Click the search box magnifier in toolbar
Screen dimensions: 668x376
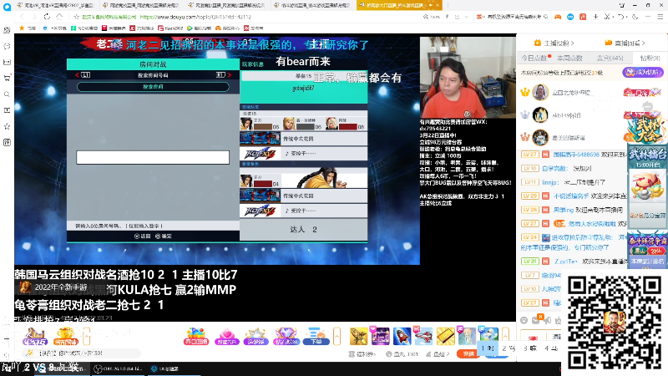pos(546,17)
